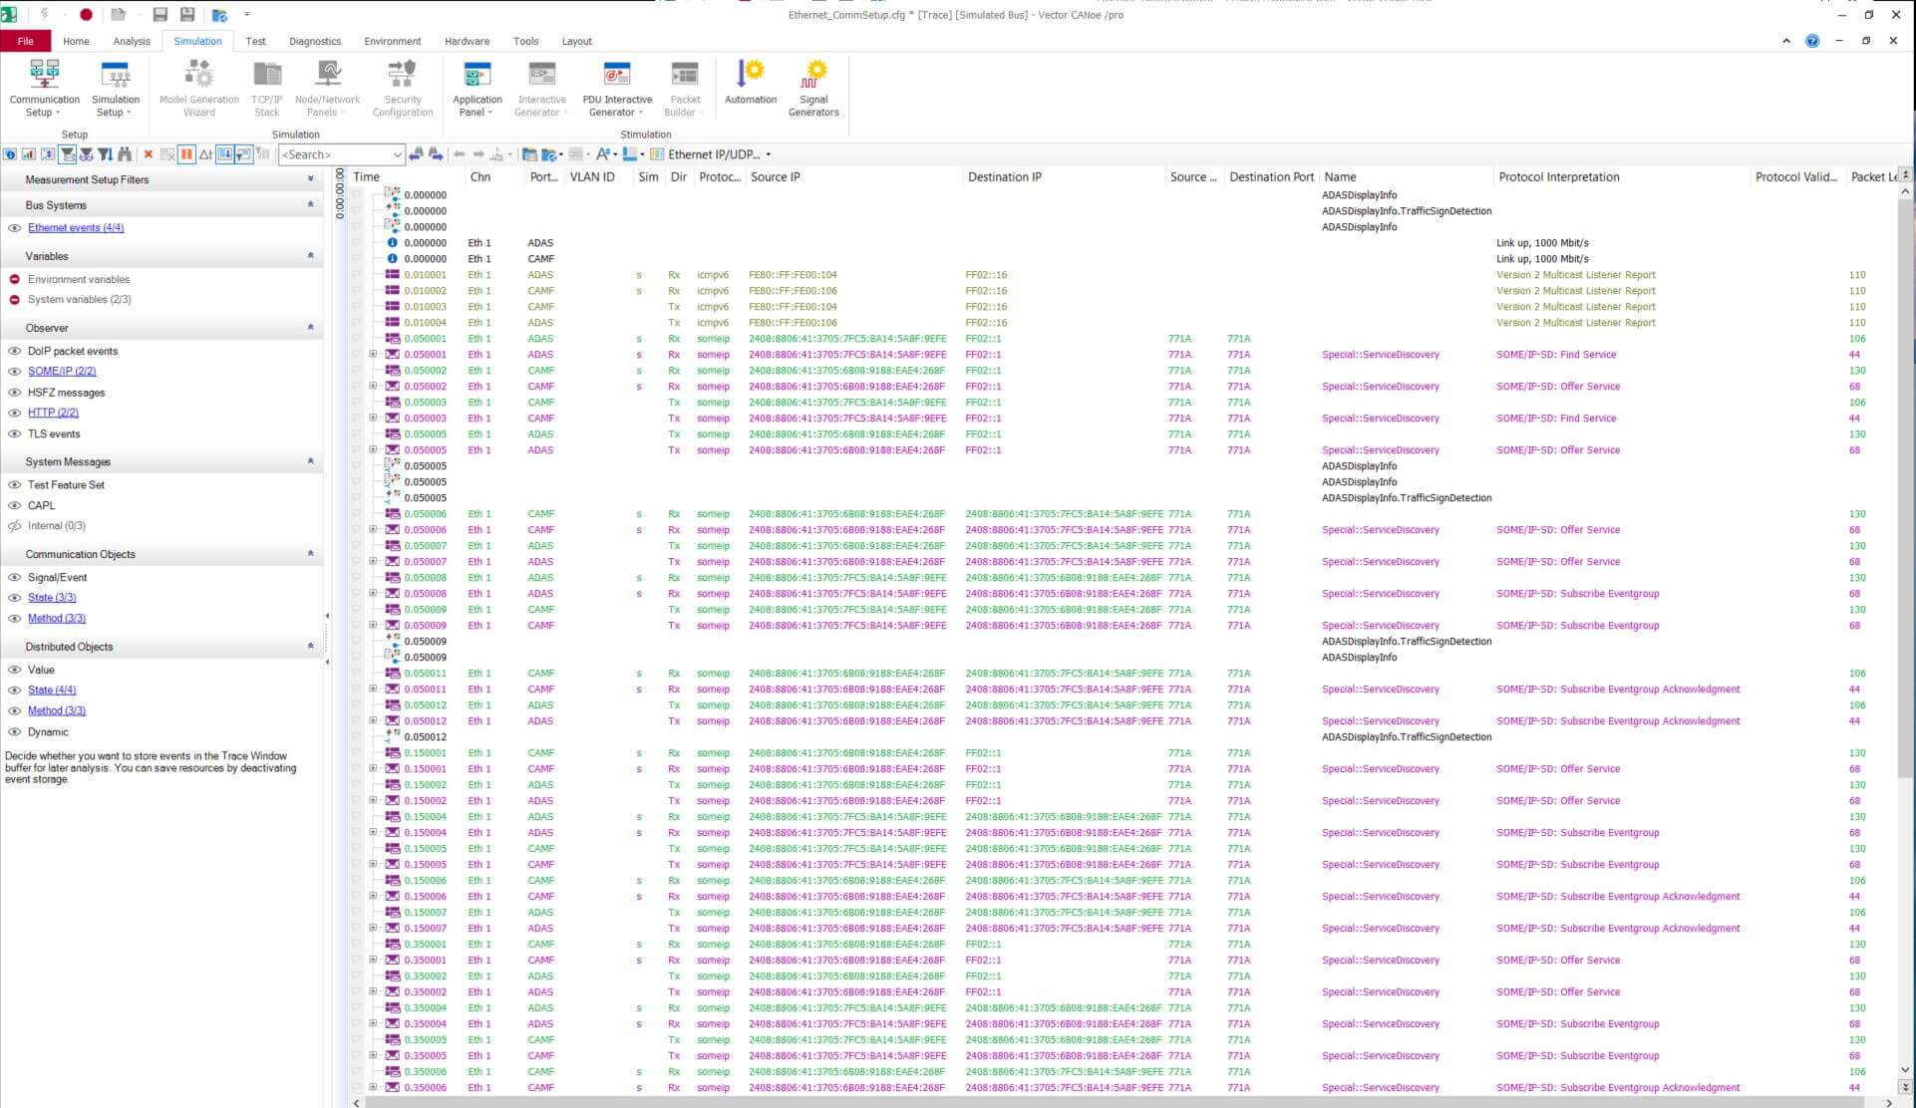This screenshot has width=1916, height=1108.
Task: Open the Ethernet IP/UDP column layout dropdown
Action: tap(768, 154)
